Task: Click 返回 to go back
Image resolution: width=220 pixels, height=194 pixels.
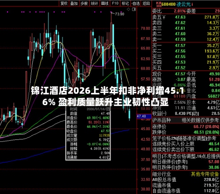Action: click(146, 4)
